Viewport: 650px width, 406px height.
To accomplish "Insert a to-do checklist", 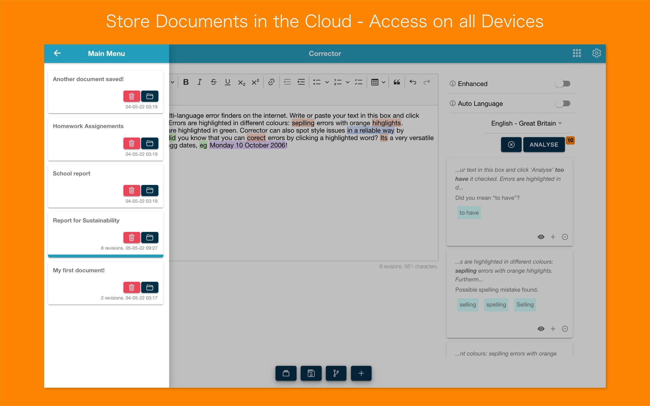I will (359, 82).
